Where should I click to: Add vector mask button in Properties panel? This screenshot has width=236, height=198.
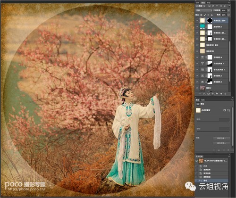[228, 110]
